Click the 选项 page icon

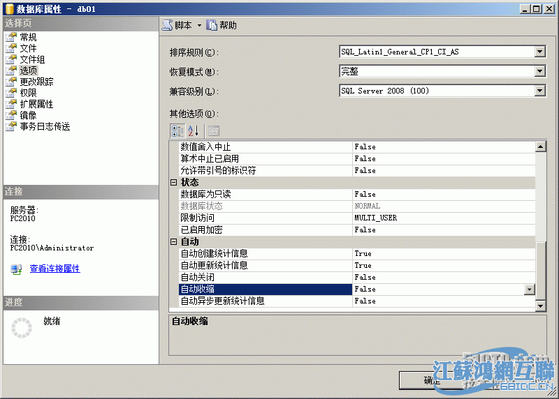point(11,70)
